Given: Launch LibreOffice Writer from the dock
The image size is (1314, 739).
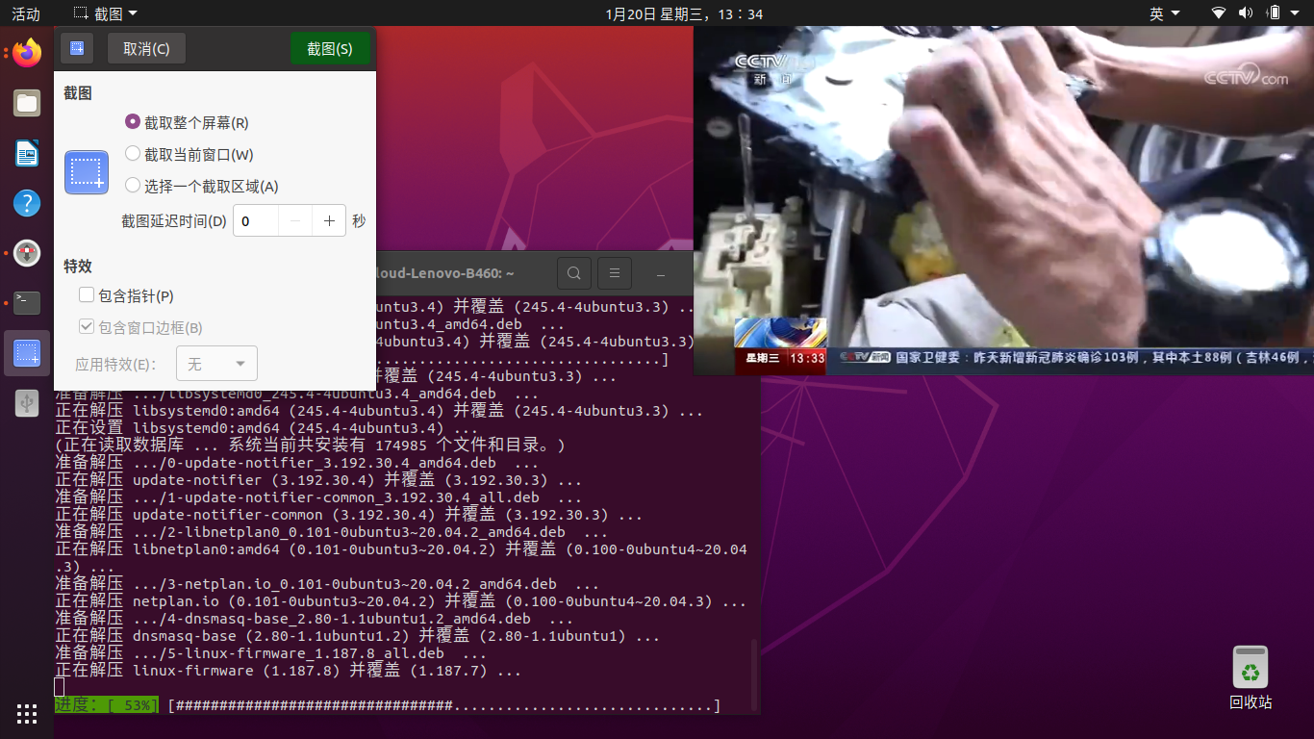Looking at the screenshot, I should (x=27, y=153).
